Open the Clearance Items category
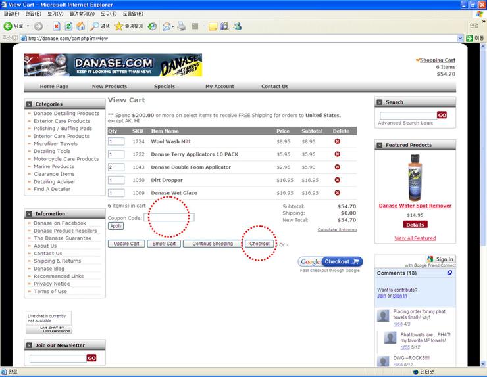The image size is (487, 377). 54,174
